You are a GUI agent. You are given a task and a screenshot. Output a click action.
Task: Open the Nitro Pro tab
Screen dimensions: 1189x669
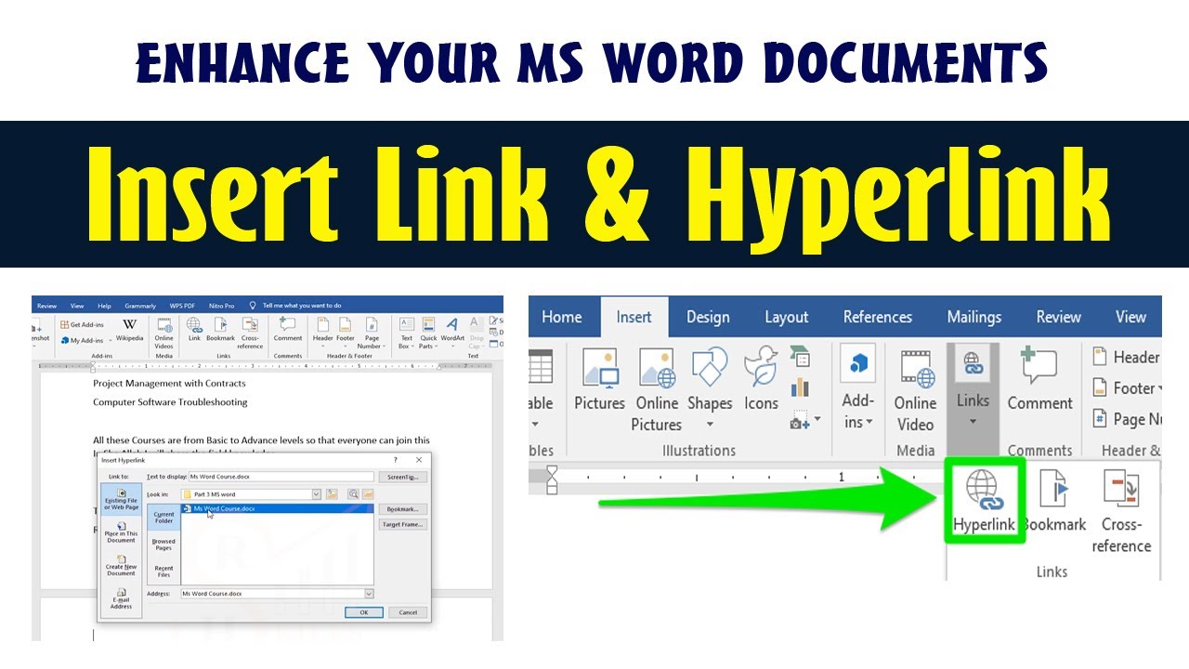222,305
